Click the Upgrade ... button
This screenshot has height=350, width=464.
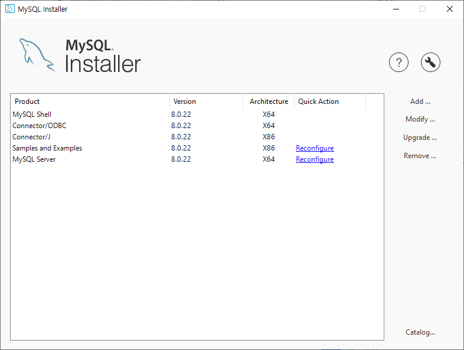coord(420,138)
